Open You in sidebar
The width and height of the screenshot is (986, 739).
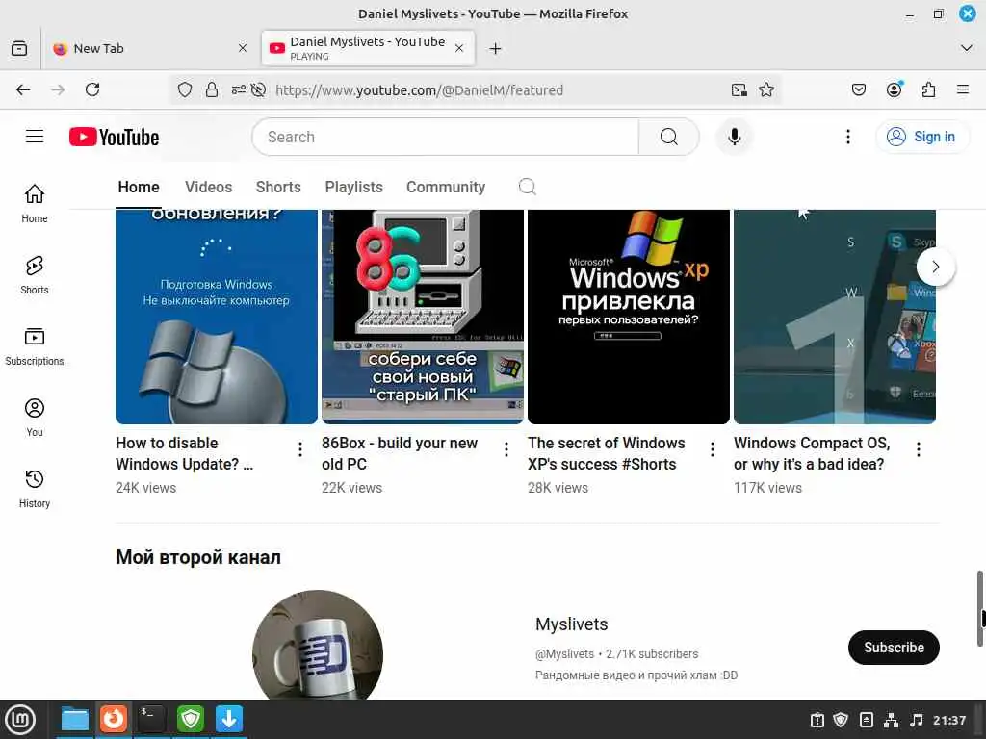pyautogui.click(x=35, y=418)
